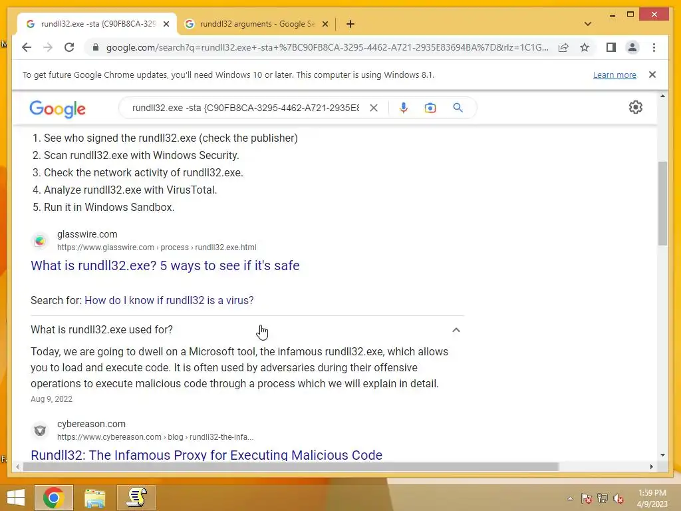
Task: Click the scroll down arrow
Action: pyautogui.click(x=662, y=455)
